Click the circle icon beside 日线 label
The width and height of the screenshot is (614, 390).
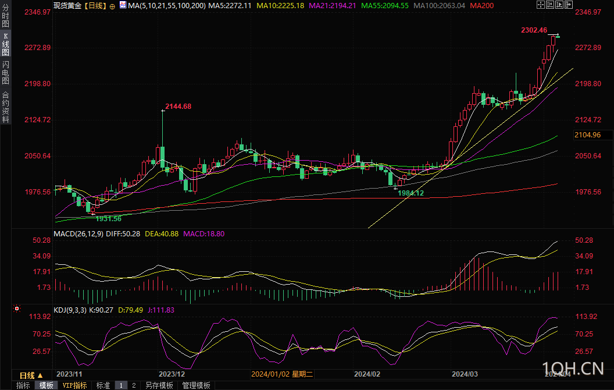pyautogui.click(x=112, y=6)
